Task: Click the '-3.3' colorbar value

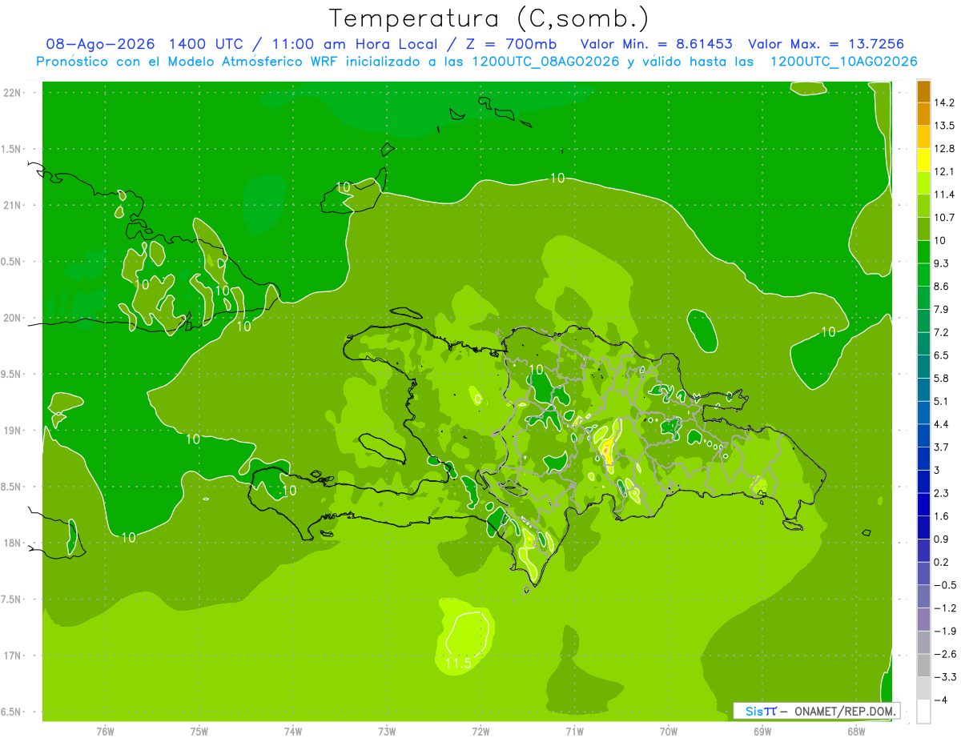Action: click(944, 677)
